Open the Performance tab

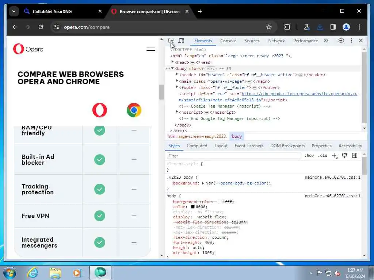(306, 41)
